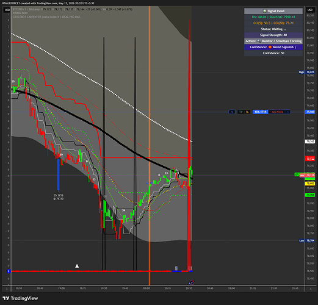Click the Action: Monitor / Structure Forming row
Image resolution: width=318 pixels, height=305 pixels.
273,41
